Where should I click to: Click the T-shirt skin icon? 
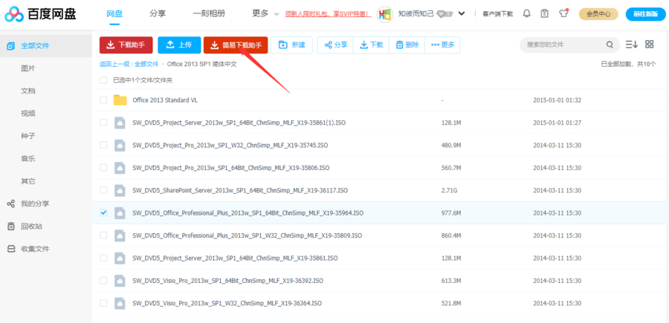[563, 13]
